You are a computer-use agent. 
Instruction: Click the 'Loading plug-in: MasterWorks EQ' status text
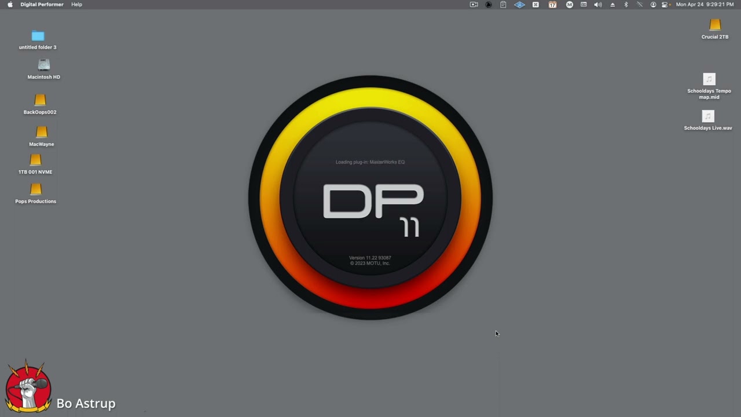pos(370,162)
